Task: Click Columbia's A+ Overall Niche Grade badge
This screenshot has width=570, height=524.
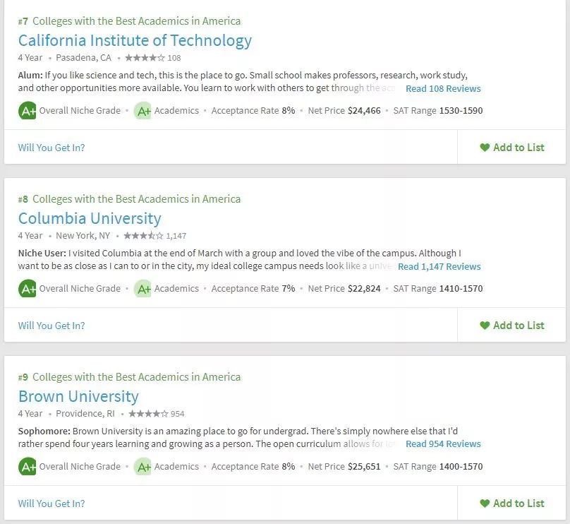Action: pyautogui.click(x=28, y=289)
